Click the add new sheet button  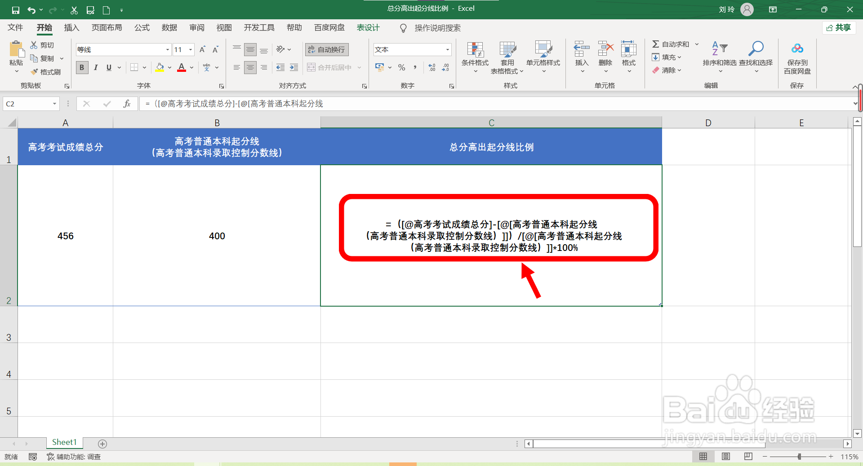[102, 444]
